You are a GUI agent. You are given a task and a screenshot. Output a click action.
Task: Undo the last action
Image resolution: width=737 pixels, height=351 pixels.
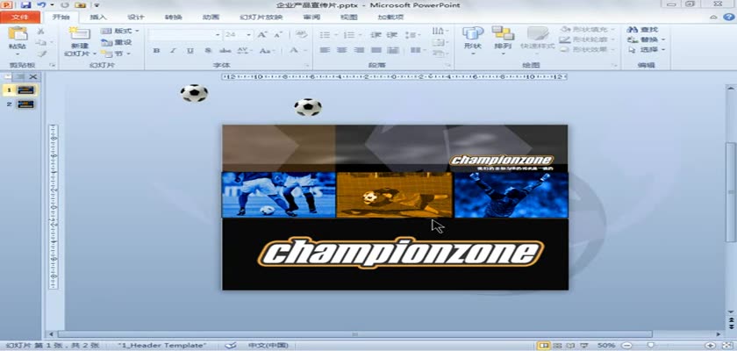(x=41, y=5)
